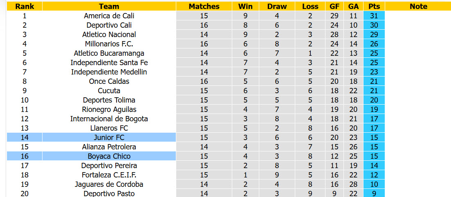Select the Fortaleza C.E.I.F. team name
451x197 pixels.
109,175
